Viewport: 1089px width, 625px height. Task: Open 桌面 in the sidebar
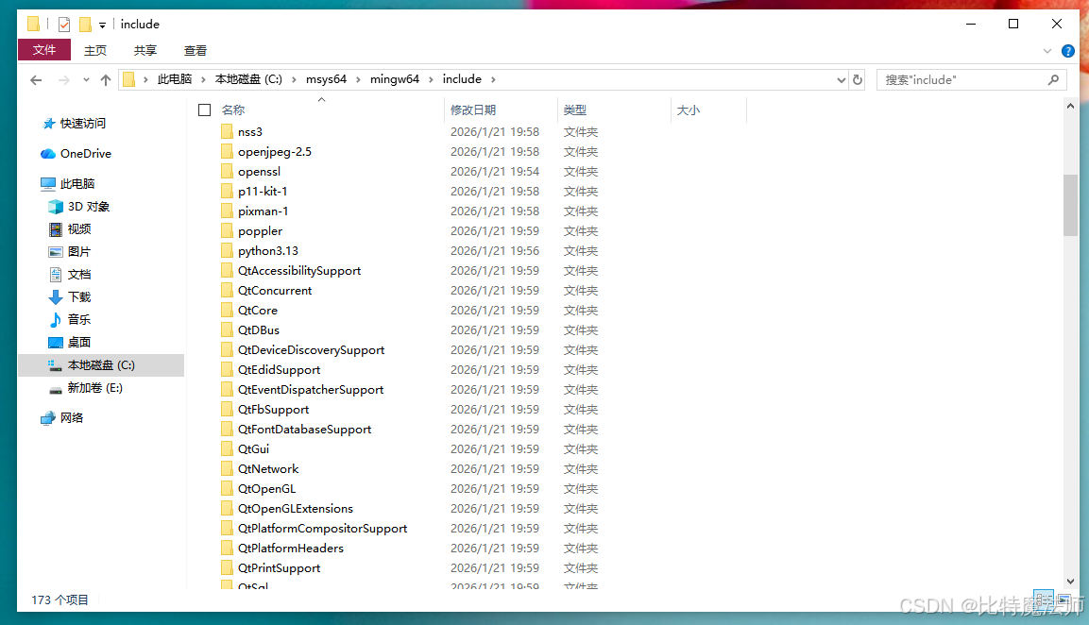tap(79, 343)
